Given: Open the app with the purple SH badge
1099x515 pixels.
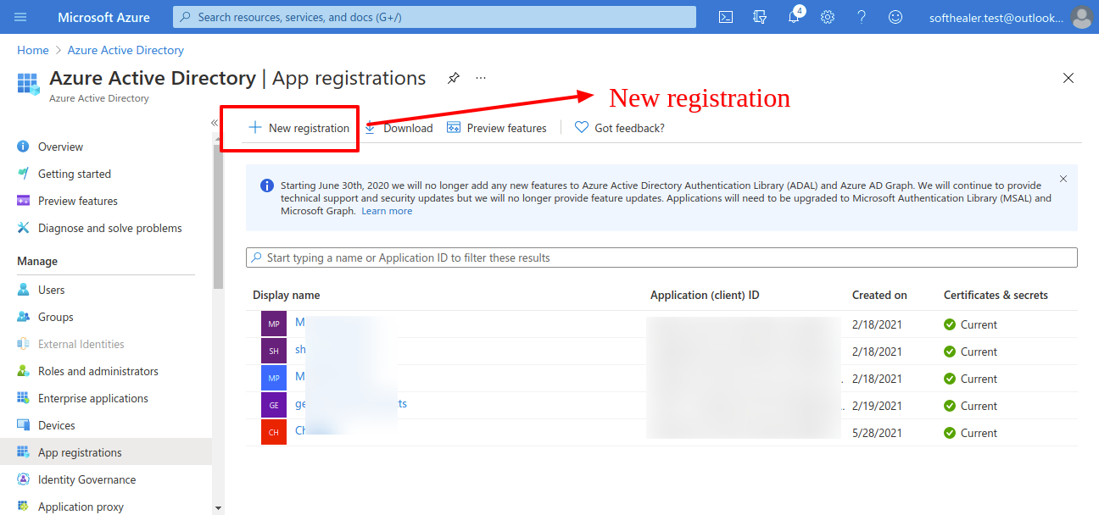Looking at the screenshot, I should pyautogui.click(x=274, y=352).
